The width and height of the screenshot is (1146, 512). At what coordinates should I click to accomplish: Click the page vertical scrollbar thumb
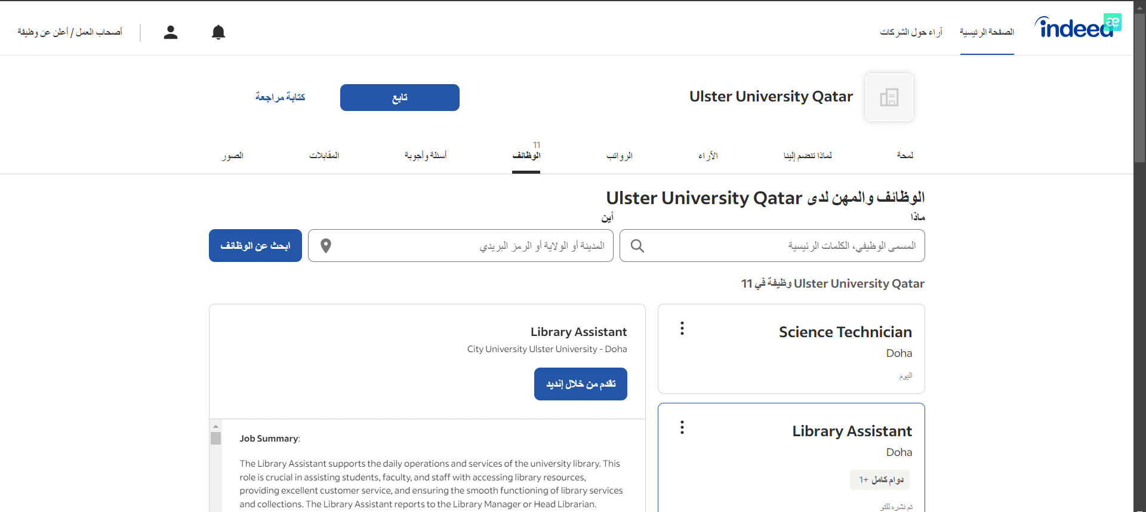click(1140, 87)
